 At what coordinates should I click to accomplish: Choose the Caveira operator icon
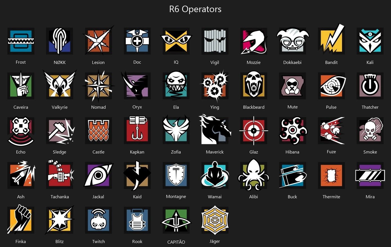coord(21,86)
